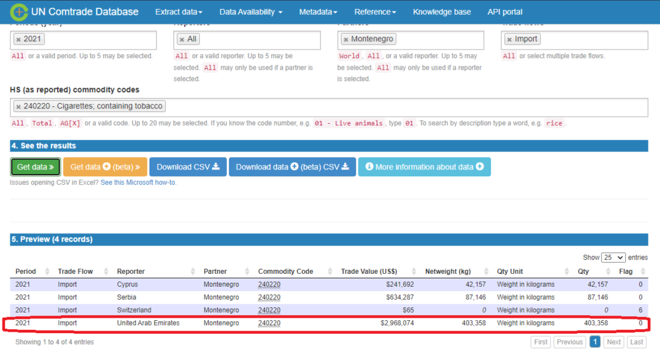Image resolution: width=660 pixels, height=355 pixels.
Task: Click 'Showing 1 to 4 of 4 entries' text
Action: pyautogui.click(x=54, y=342)
